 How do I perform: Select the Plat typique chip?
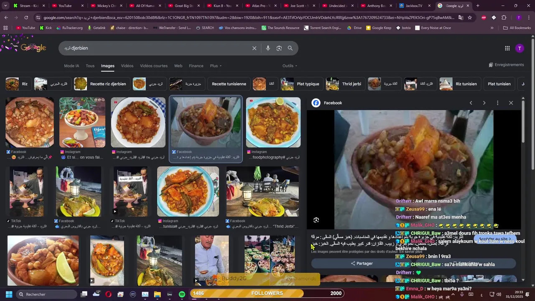[301, 84]
